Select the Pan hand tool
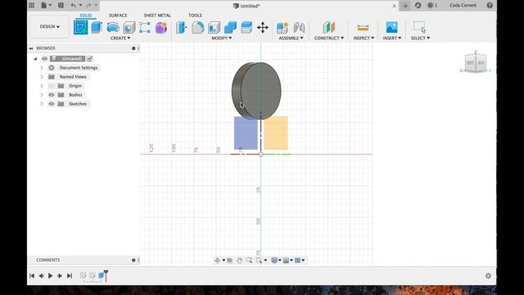 coord(240,261)
